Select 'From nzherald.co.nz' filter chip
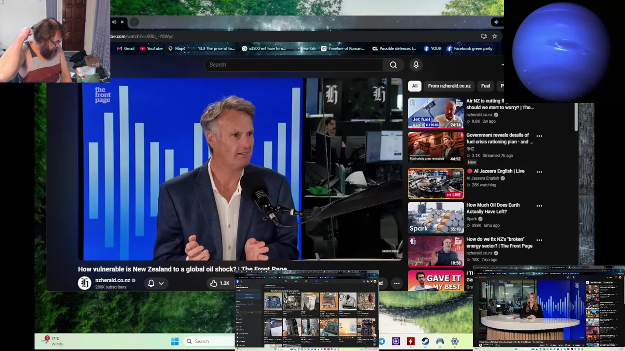This screenshot has width=625, height=351. 449,86
